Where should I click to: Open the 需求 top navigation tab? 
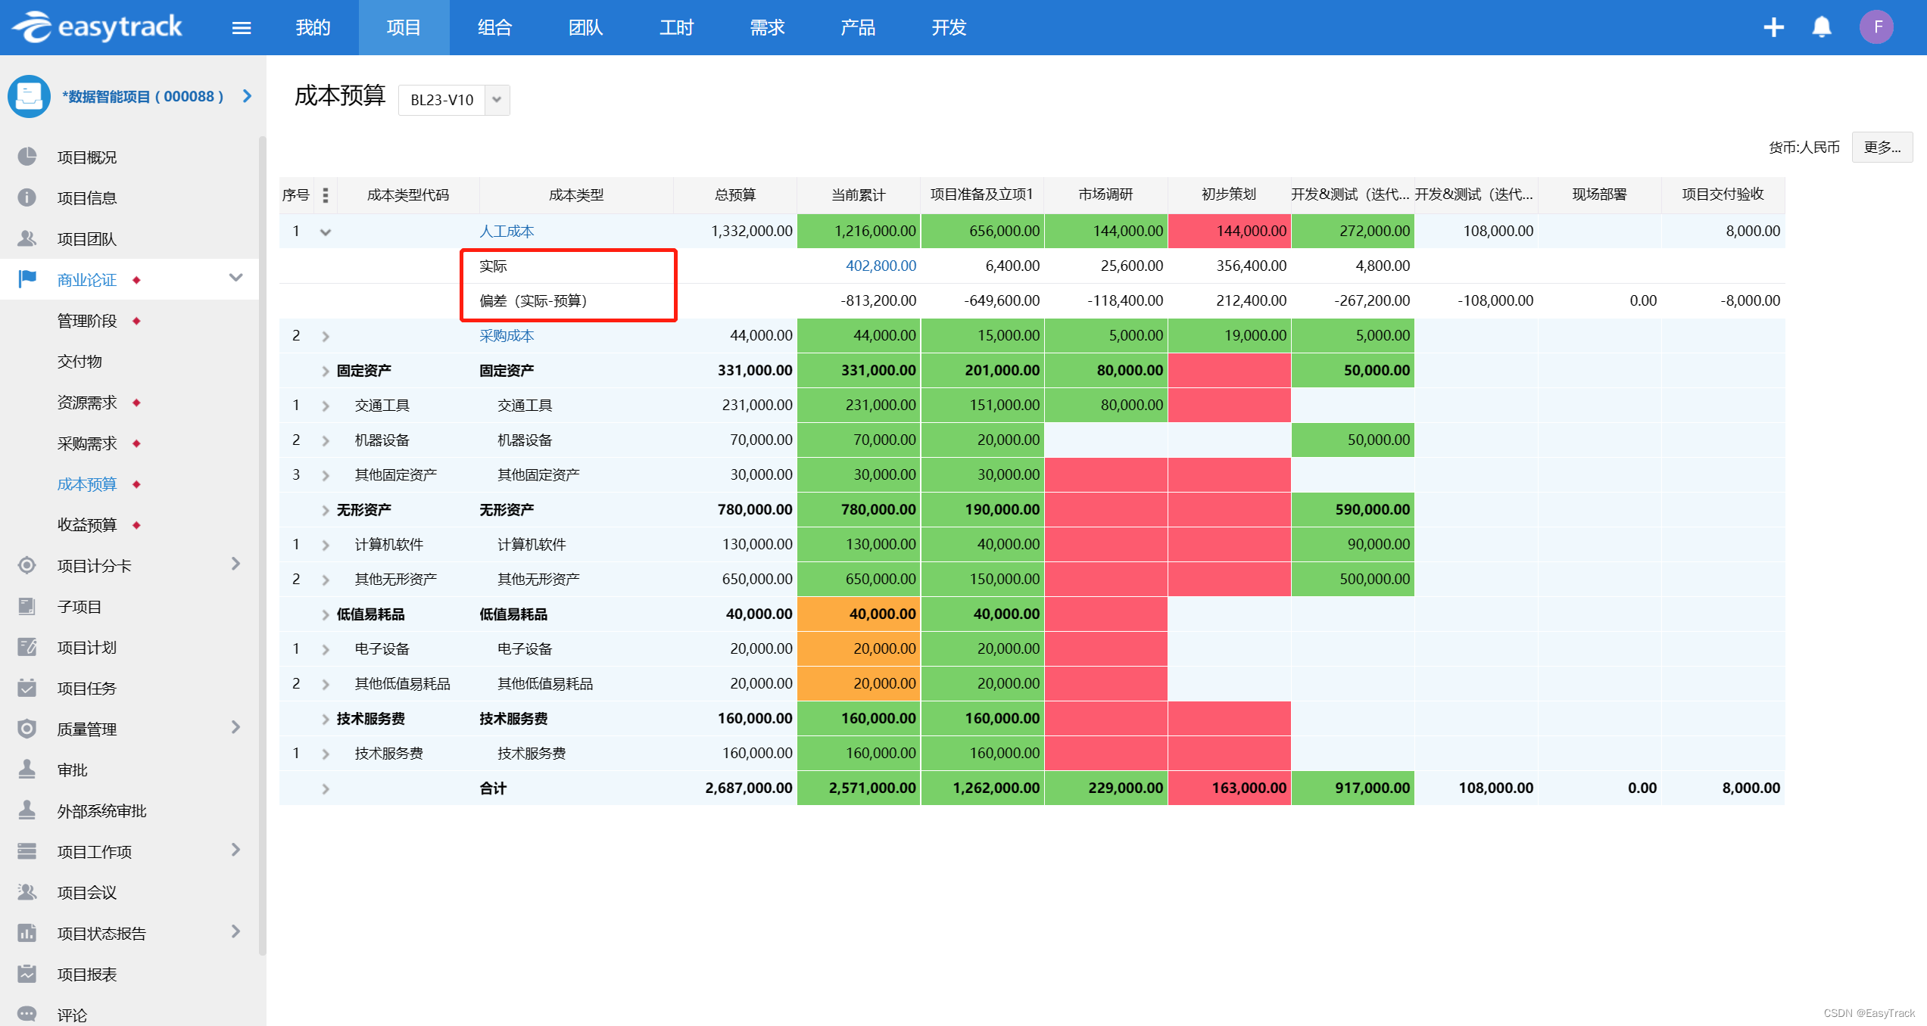767,28
